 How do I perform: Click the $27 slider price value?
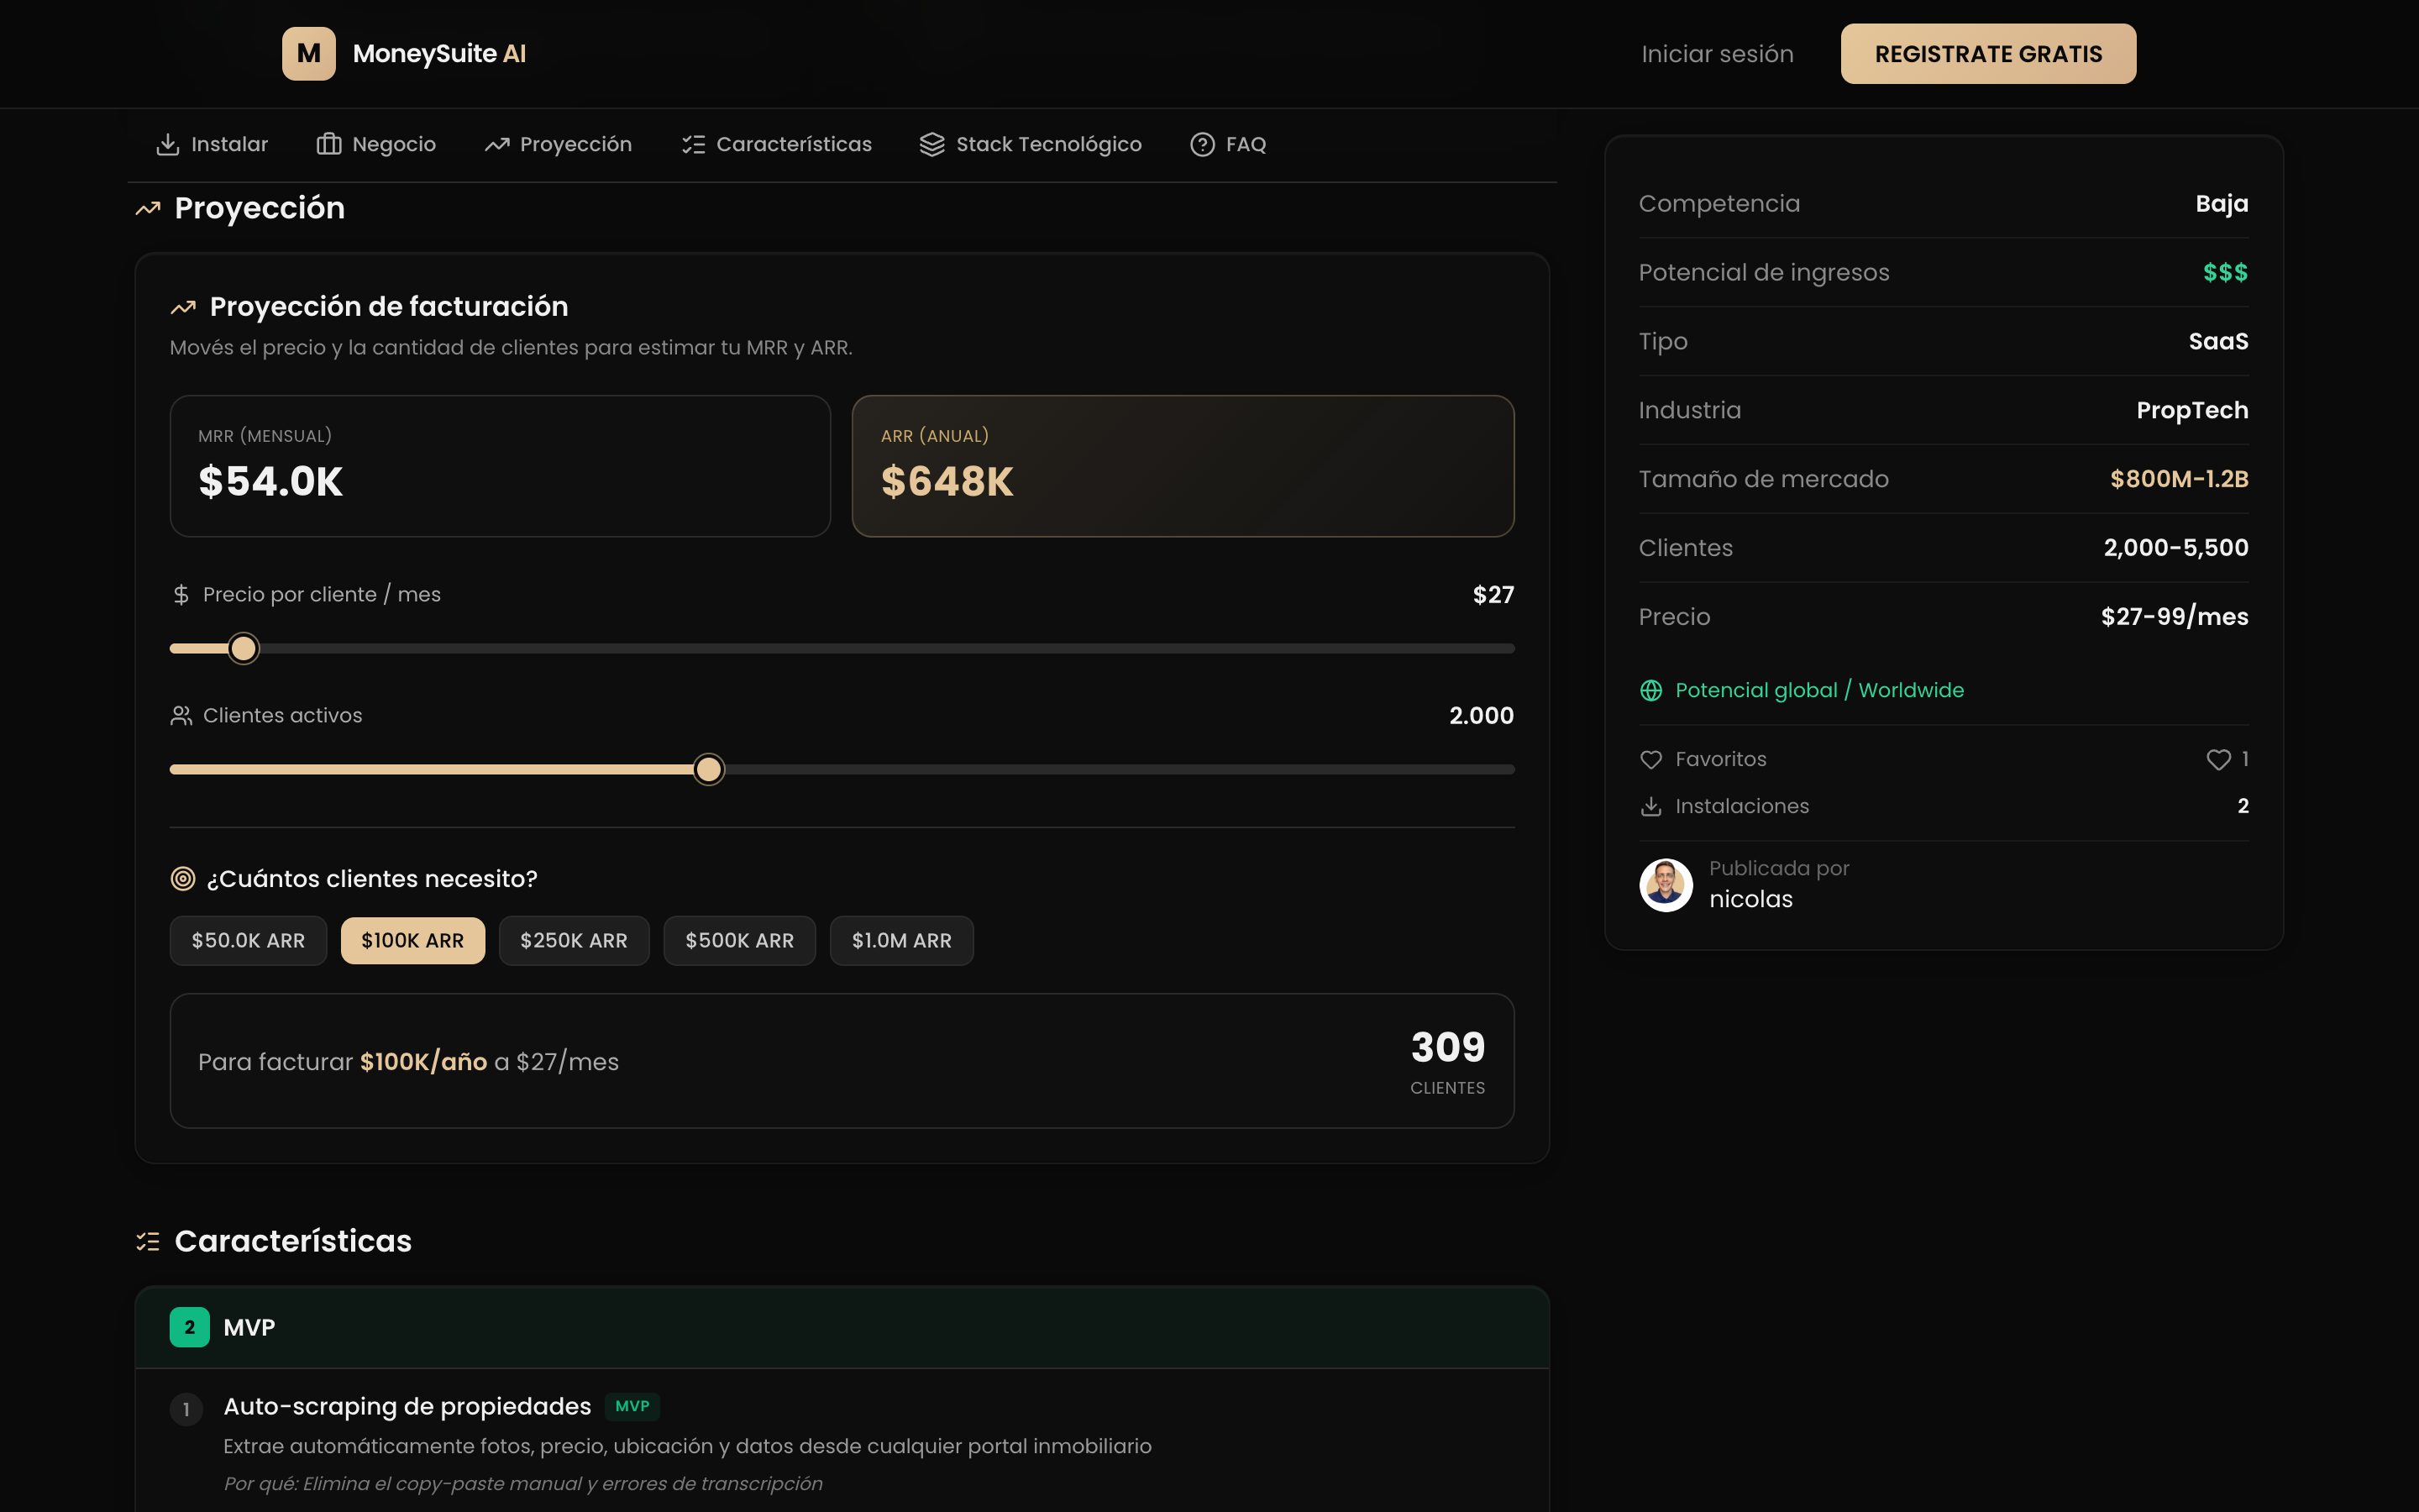1493,596
